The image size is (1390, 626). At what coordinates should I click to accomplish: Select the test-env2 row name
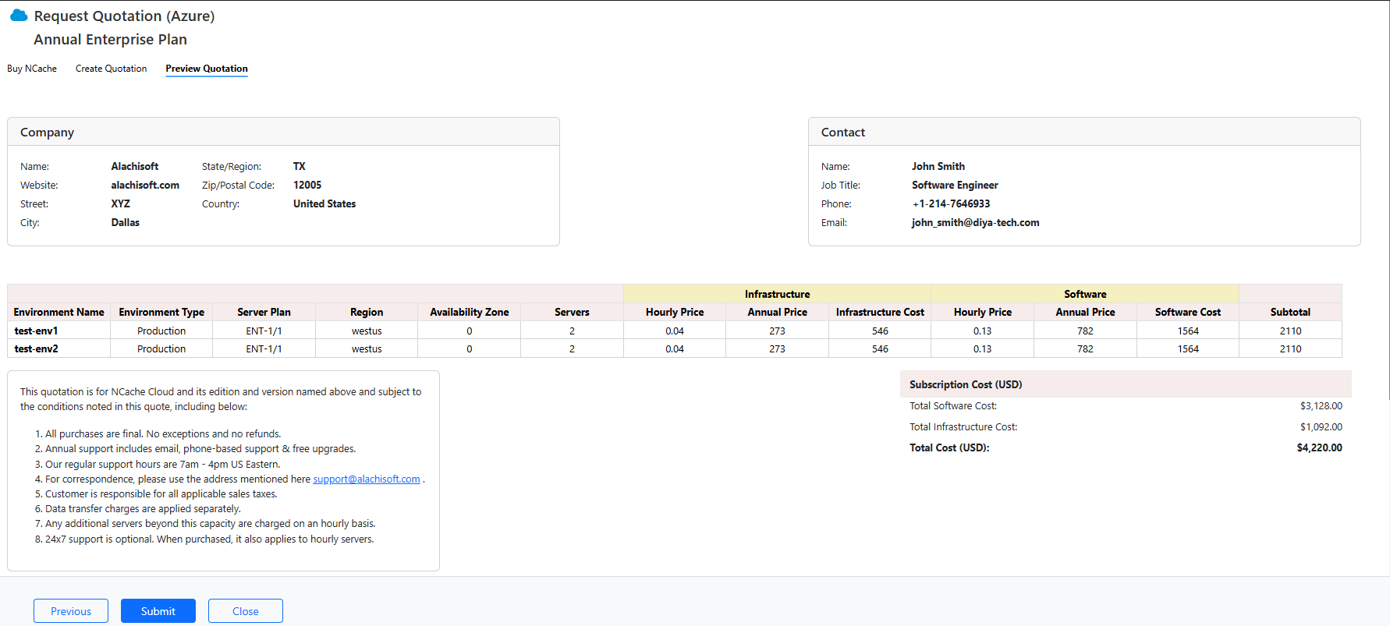(36, 348)
